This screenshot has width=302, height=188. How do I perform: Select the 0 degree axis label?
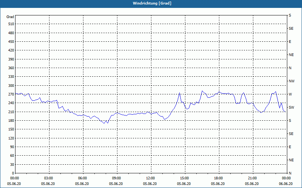pos(13,173)
